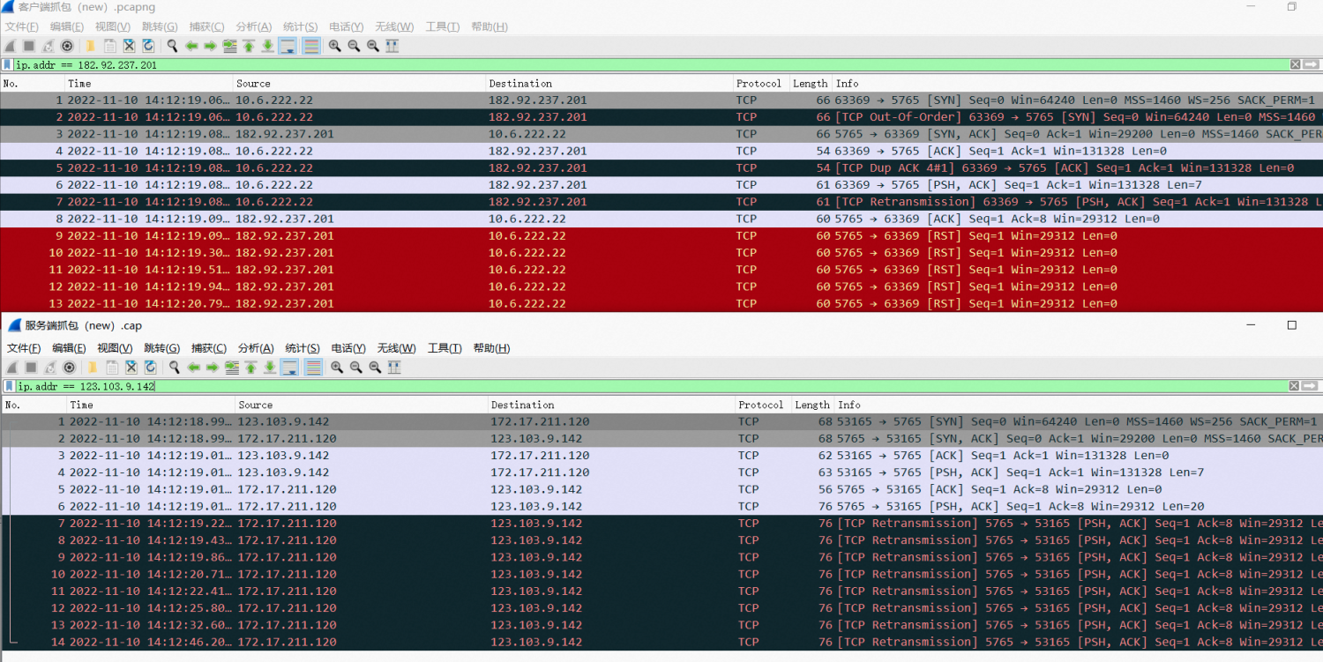Jump to last packet in client window
Viewport: 1323px width, 662px height.
[x=268, y=46]
